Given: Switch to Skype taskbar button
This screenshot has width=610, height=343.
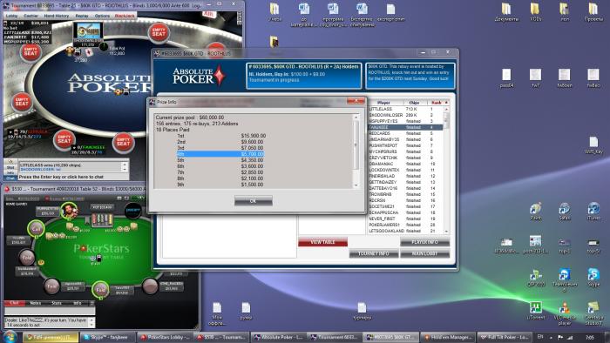Looking at the screenshot, I should tap(108, 337).
